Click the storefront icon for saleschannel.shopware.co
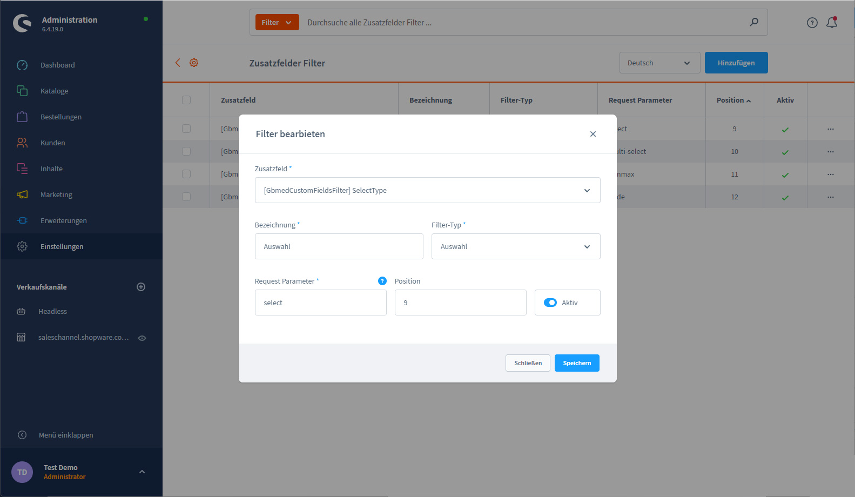 (x=21, y=337)
